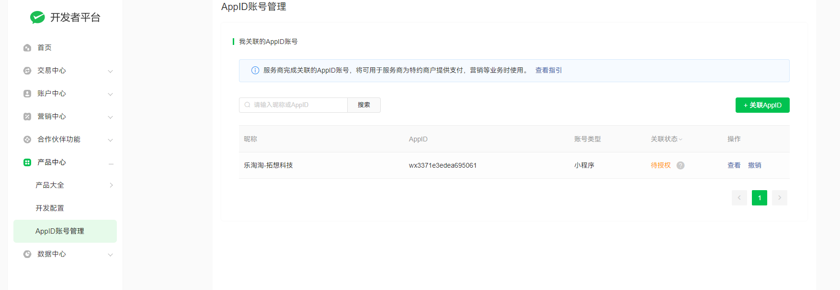Click the 数据中心 pie chart icon
Viewport: 840px width, 290px height.
27,254
